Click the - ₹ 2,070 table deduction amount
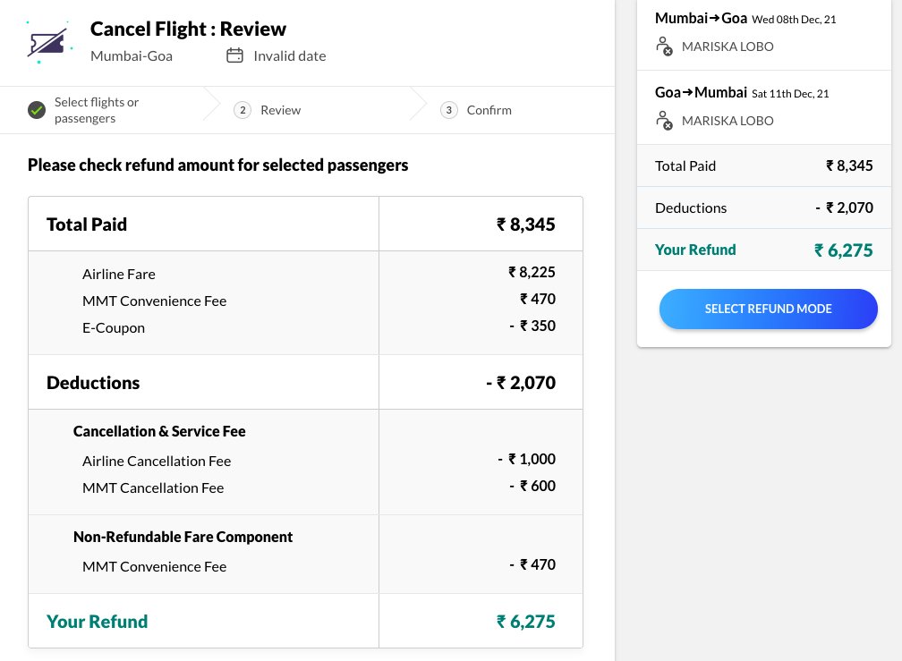 point(521,383)
